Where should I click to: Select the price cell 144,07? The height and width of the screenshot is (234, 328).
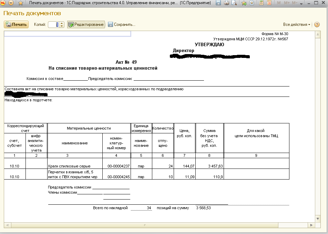coord(185,163)
